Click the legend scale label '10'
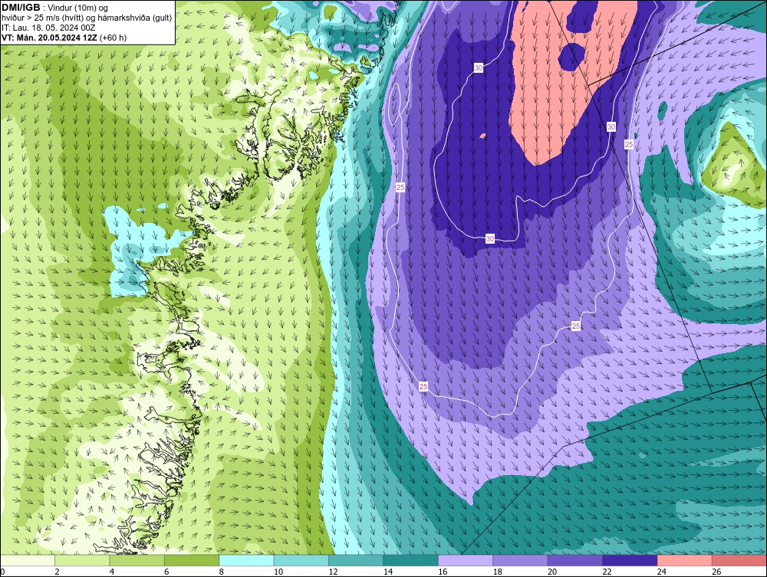The image size is (767, 577). 278,572
